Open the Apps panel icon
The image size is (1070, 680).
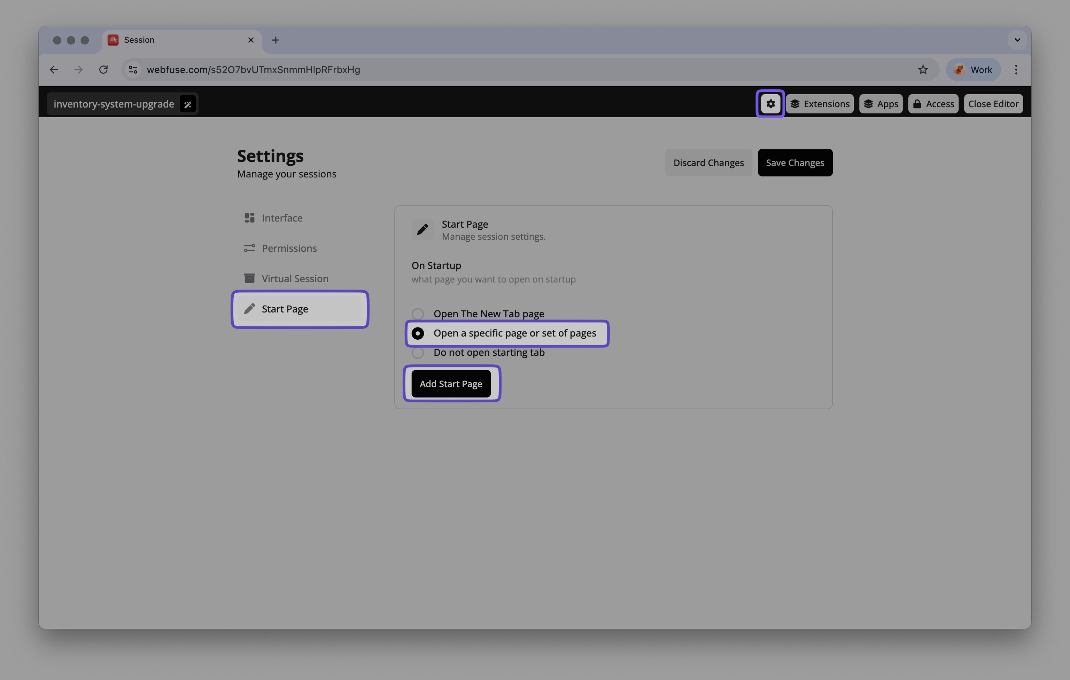tap(869, 103)
